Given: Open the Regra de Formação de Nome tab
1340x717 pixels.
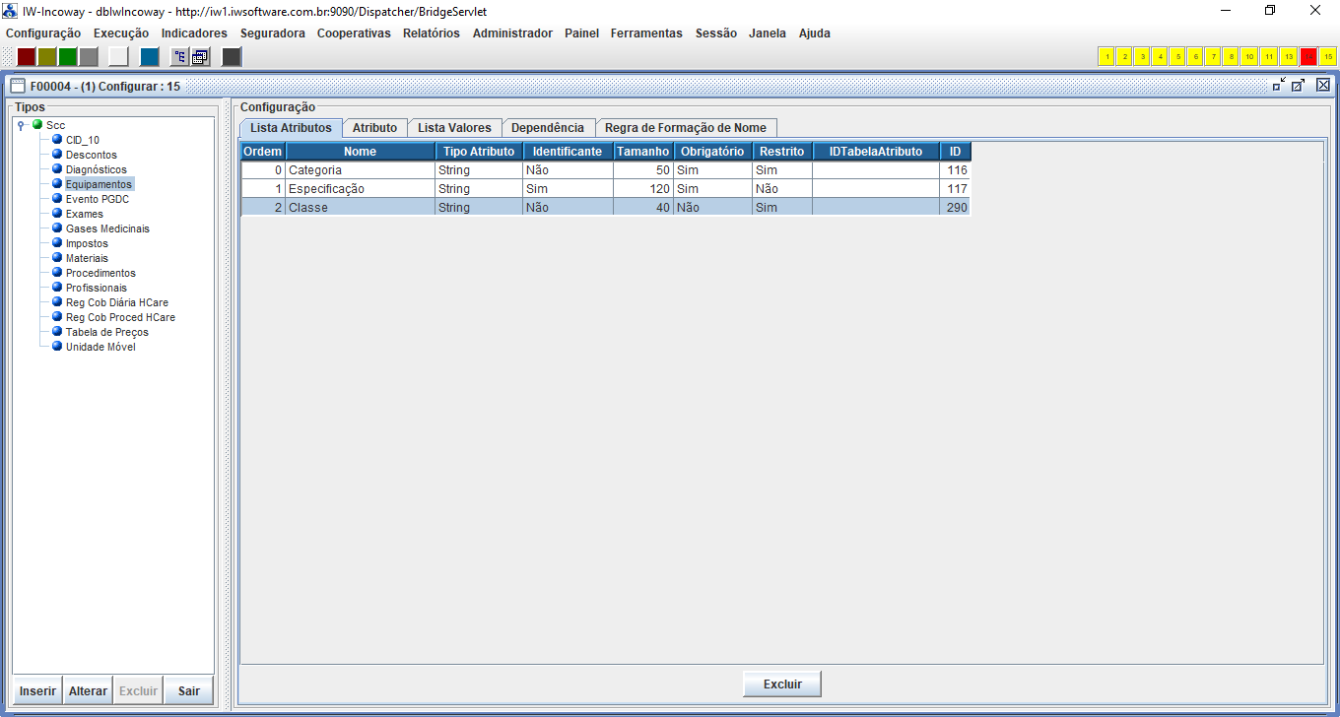Looking at the screenshot, I should 686,128.
